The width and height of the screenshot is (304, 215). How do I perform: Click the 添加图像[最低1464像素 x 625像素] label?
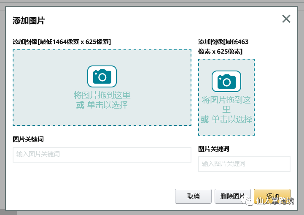point(62,42)
